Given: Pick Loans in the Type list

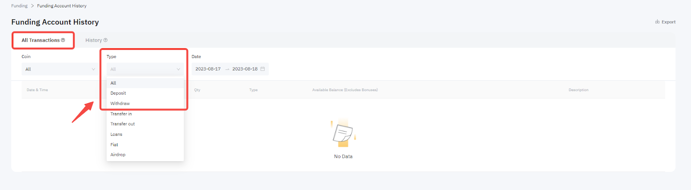Looking at the screenshot, I should coord(116,134).
